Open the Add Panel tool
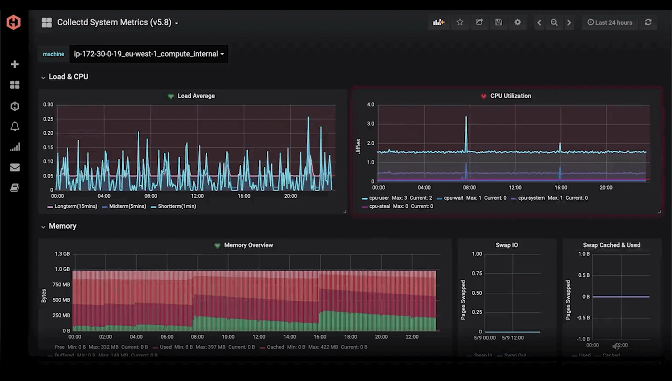The width and height of the screenshot is (672, 381). tap(439, 22)
